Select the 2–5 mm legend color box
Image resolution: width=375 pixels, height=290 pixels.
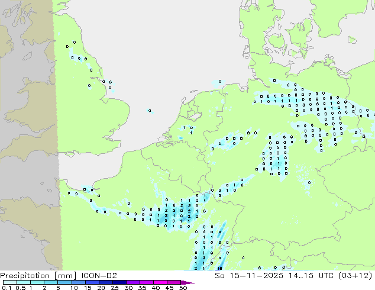tap(51, 282)
